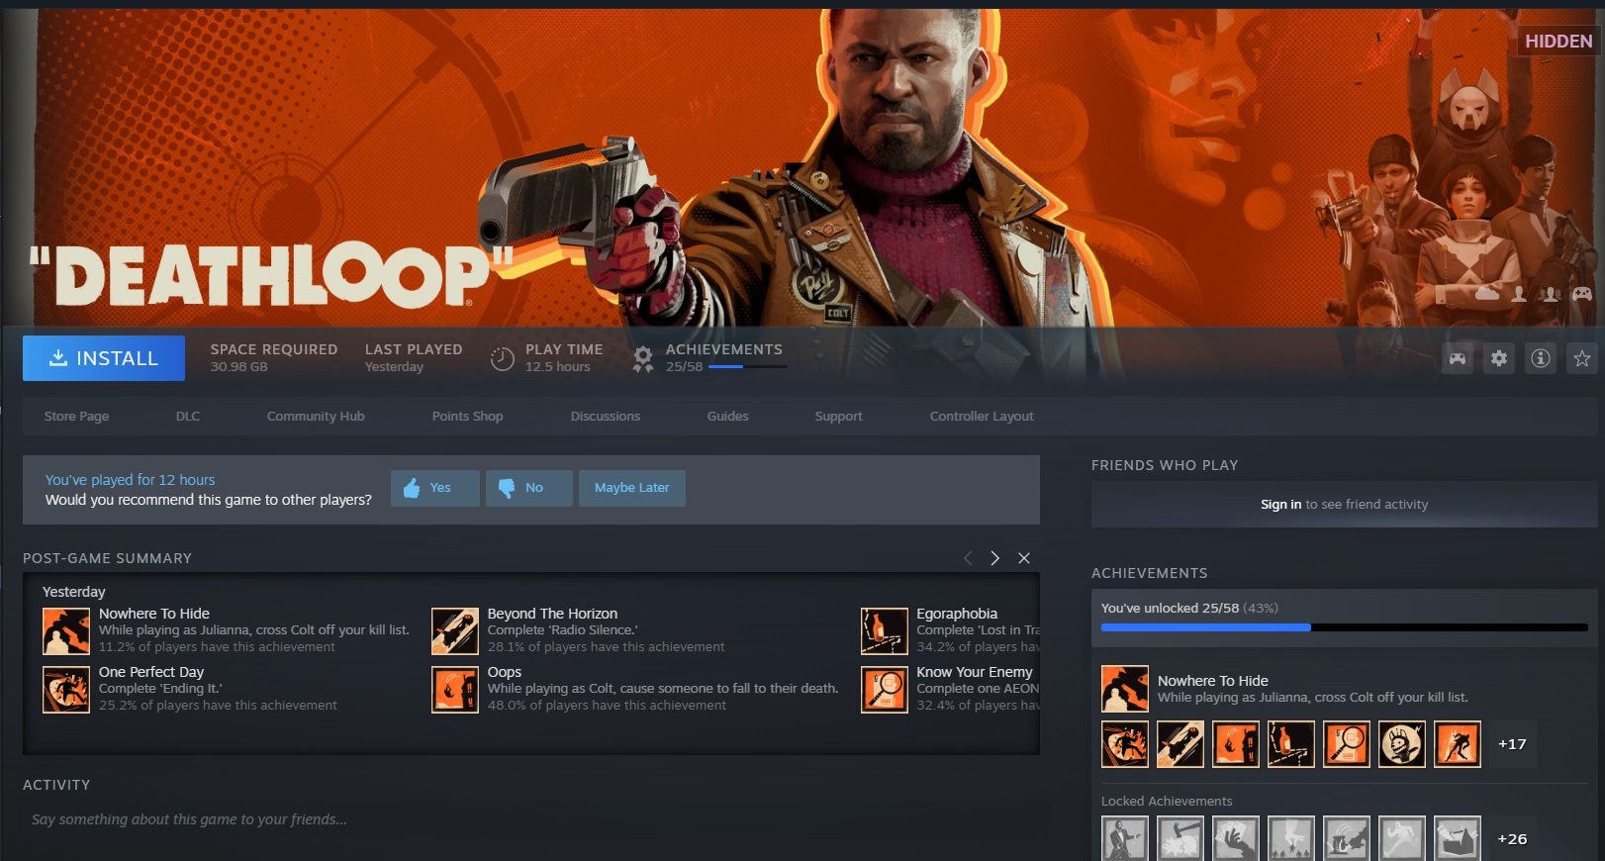This screenshot has width=1605, height=861.
Task: Click locked tuxedo man achievement icon
Action: 1125,838
